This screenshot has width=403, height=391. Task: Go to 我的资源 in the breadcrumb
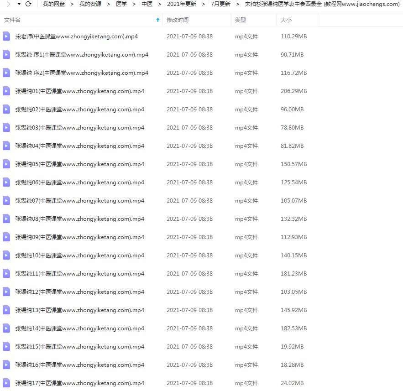click(x=90, y=4)
